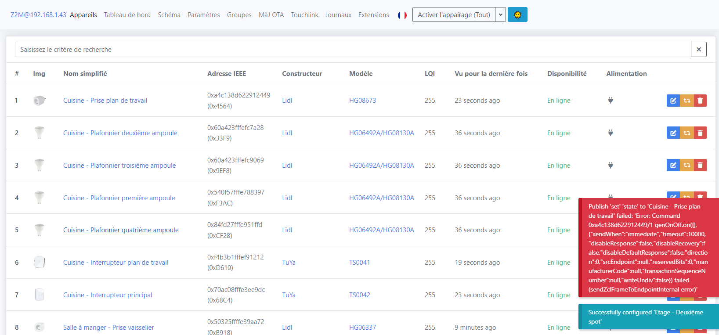This screenshot has width=719, height=335.
Task: Click the TuYa manufacturer link for Interrupteur principal
Action: pos(289,295)
